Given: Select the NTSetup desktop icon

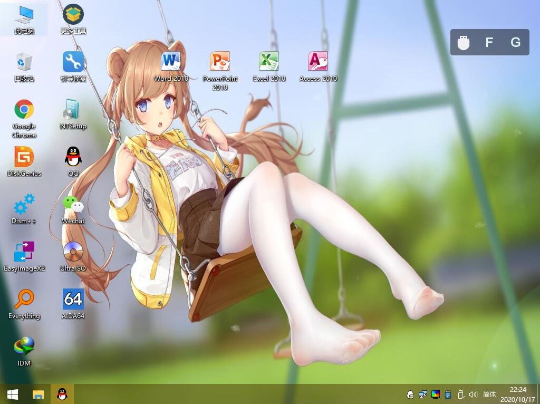Looking at the screenshot, I should coord(73,114).
